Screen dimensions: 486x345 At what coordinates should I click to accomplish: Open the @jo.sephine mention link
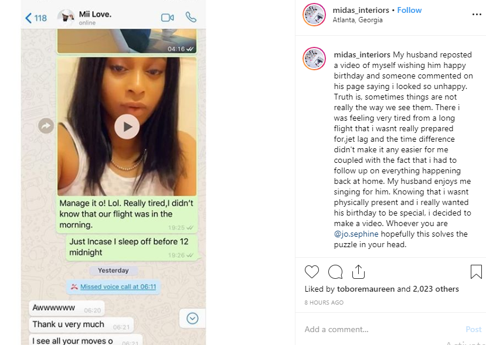click(356, 234)
